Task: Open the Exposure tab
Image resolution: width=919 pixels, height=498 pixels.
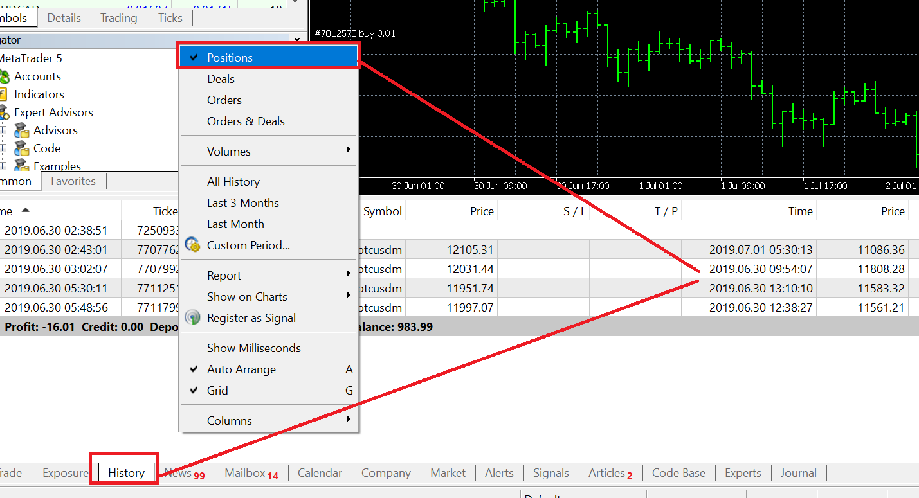Action: tap(65, 473)
